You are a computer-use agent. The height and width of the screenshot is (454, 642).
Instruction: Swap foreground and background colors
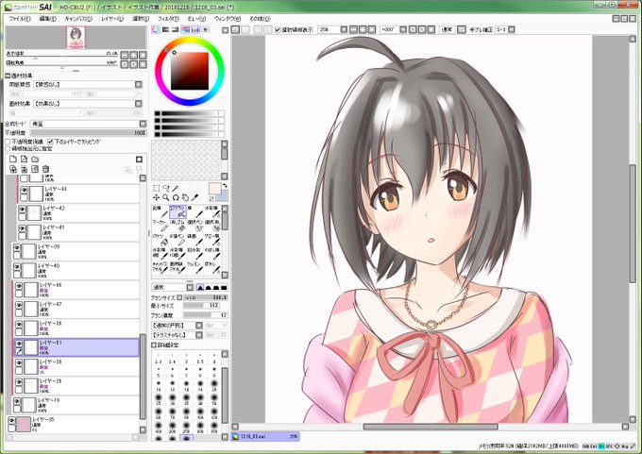[225, 186]
